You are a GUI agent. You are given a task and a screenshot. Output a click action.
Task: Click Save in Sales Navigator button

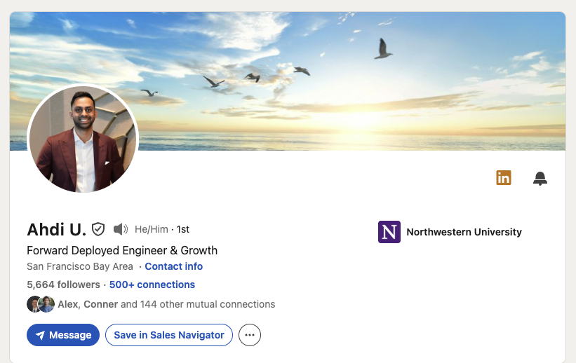[169, 335]
